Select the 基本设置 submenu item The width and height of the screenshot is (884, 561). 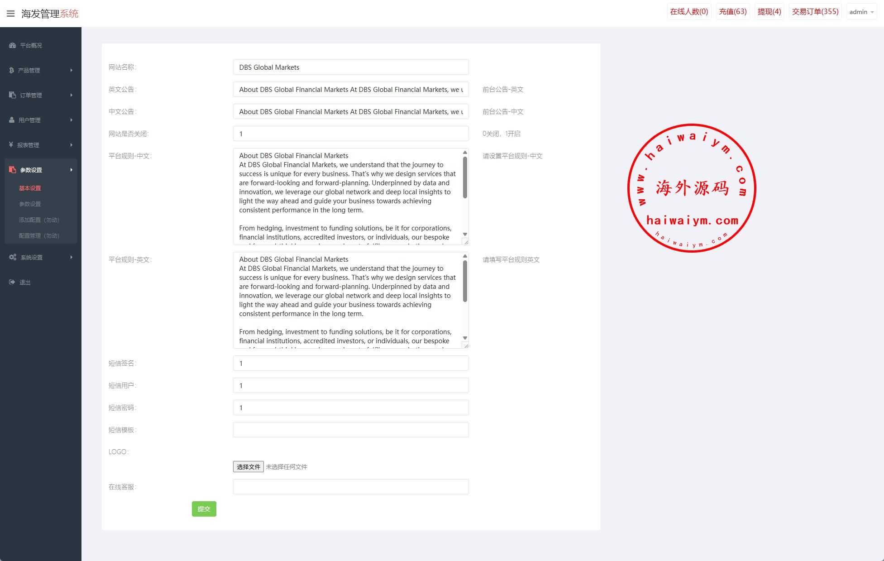click(x=30, y=188)
